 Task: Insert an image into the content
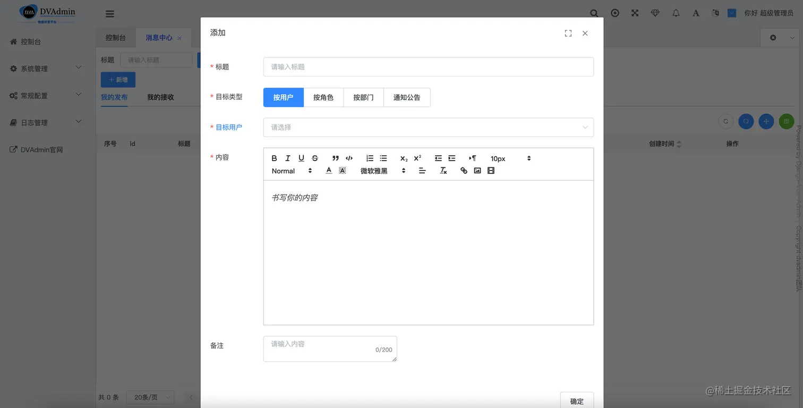[477, 171]
